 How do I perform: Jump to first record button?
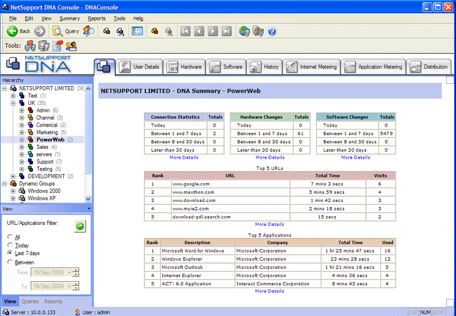click(x=185, y=31)
